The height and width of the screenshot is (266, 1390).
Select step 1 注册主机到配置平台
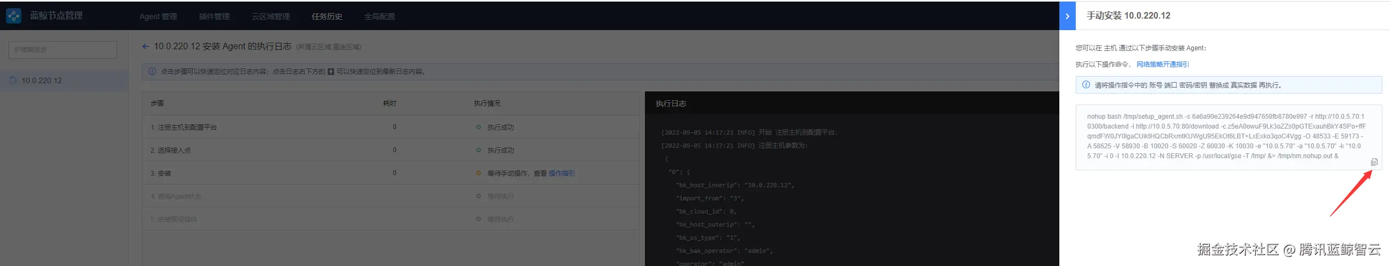390,127
